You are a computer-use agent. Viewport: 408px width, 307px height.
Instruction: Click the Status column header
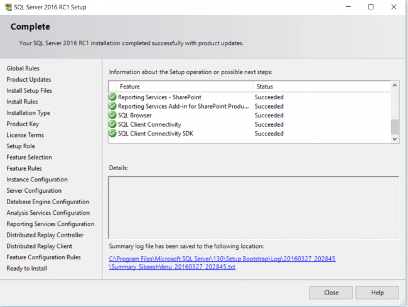pyautogui.click(x=321, y=87)
